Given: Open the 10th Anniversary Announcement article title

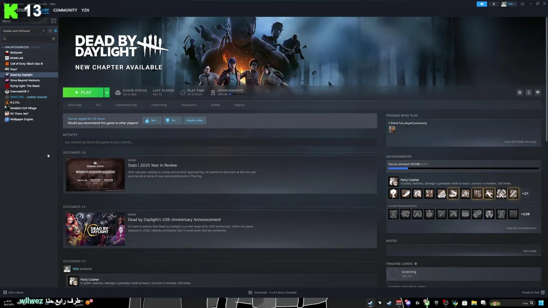Looking at the screenshot, I should (174, 219).
